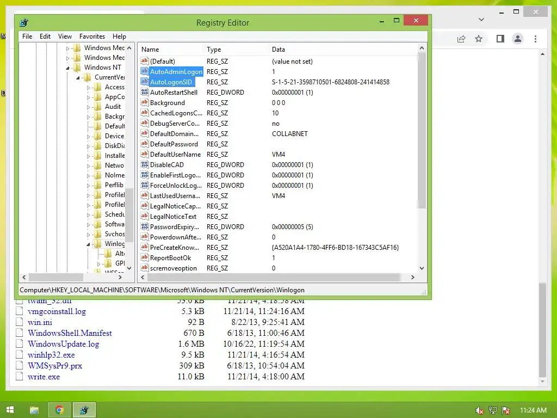Open the WindowsShell.Manifest link
The width and height of the screenshot is (557, 418).
70,333
